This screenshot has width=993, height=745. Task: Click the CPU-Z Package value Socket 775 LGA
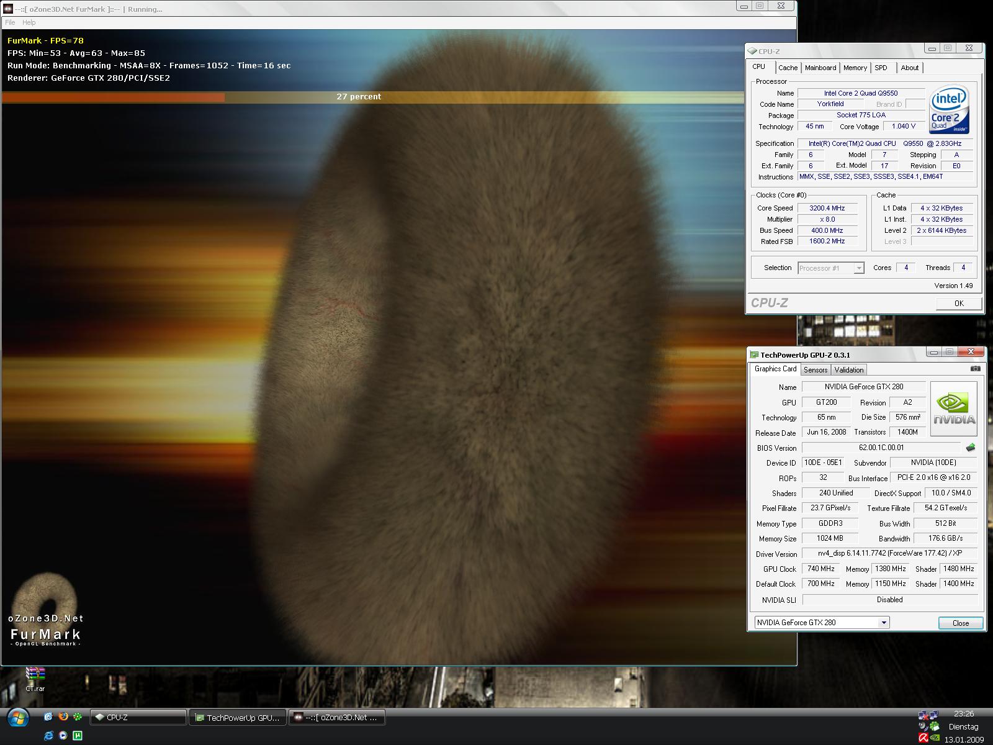pos(861,115)
